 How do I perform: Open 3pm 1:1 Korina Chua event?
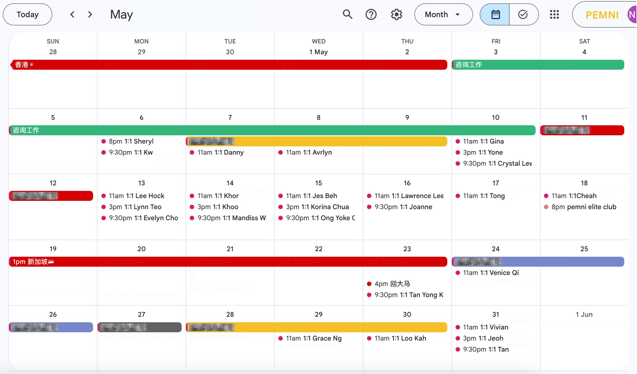[x=314, y=207]
